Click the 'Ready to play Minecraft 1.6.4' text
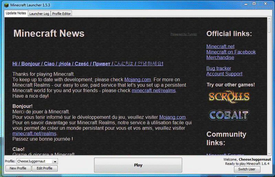Viewport: 275px width, 177px height. point(247,164)
